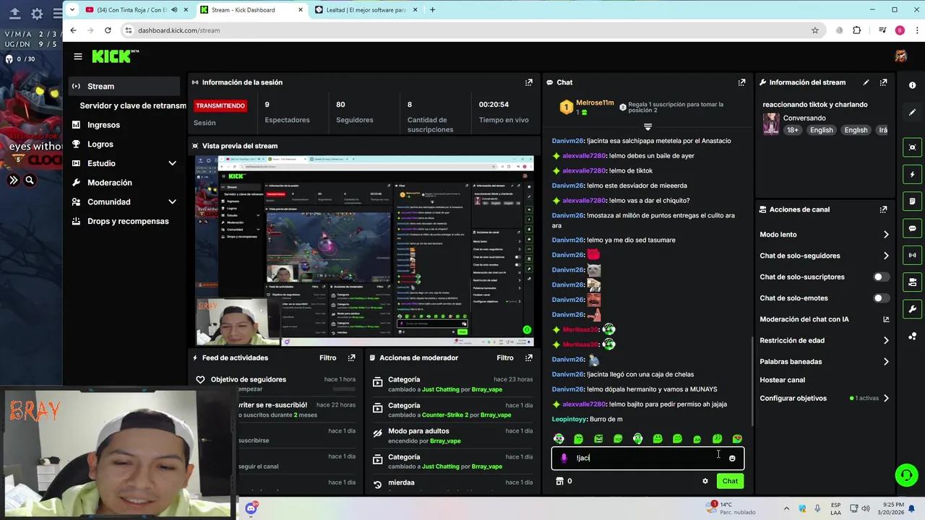Open new browser tab with plus button
This screenshot has width=925, height=520.
pyautogui.click(x=432, y=9)
